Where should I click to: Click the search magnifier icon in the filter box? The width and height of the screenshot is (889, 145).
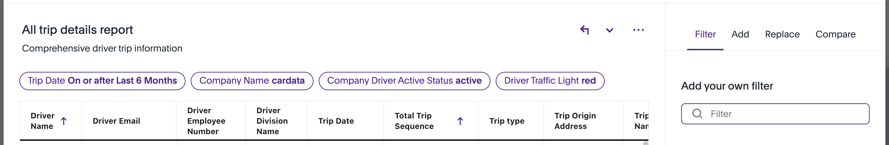point(697,114)
